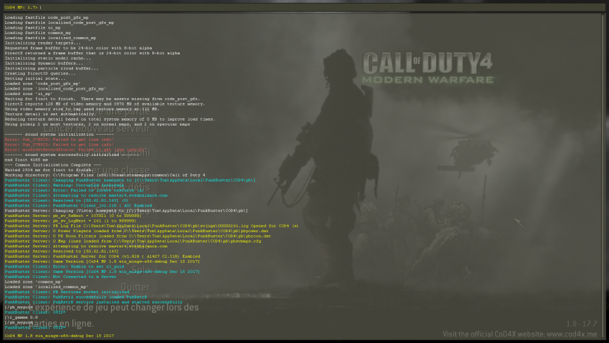Click the yellow build version line at console bottom
Viewport: 609px width, 343px height.
click(59, 336)
